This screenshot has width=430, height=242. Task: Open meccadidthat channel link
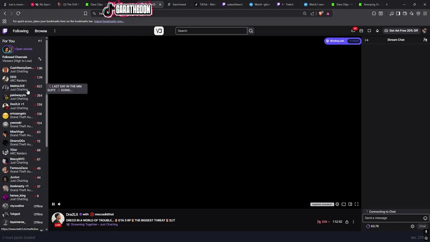pos(104,214)
